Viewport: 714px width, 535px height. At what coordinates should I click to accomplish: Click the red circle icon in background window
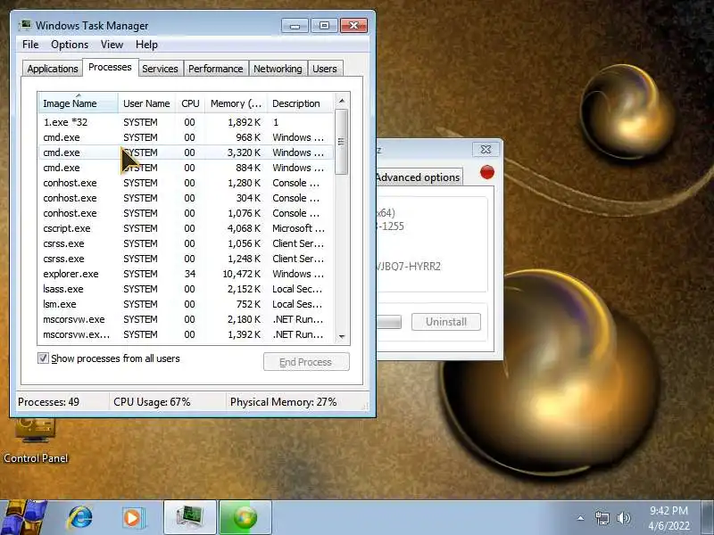tap(487, 172)
